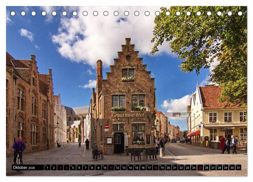
Task: Click the red tiled roof on the right
Action: click(x=215, y=96)
